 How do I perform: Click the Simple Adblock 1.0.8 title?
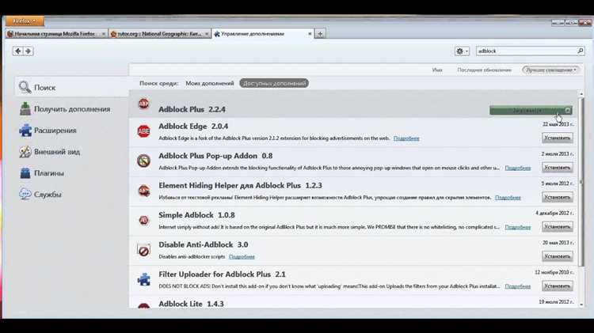tap(196, 215)
